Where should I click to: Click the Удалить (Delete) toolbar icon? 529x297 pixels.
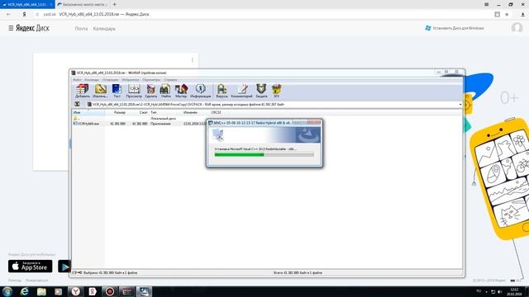(x=150, y=91)
